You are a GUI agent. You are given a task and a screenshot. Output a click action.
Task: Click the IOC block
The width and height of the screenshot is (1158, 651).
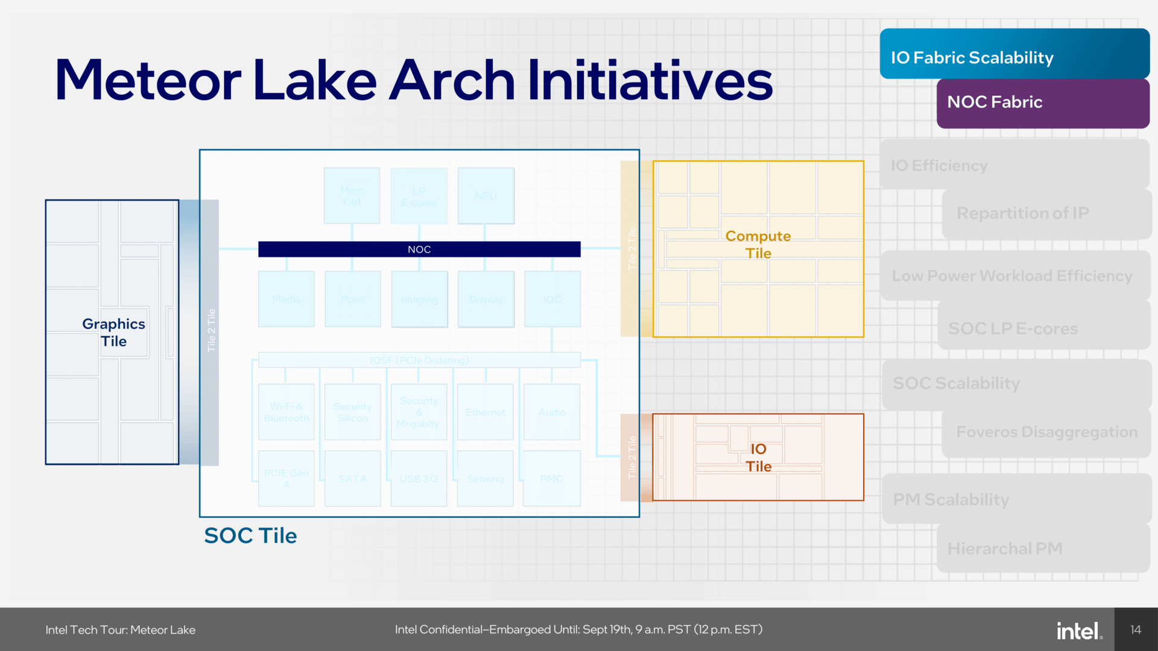pos(552,299)
